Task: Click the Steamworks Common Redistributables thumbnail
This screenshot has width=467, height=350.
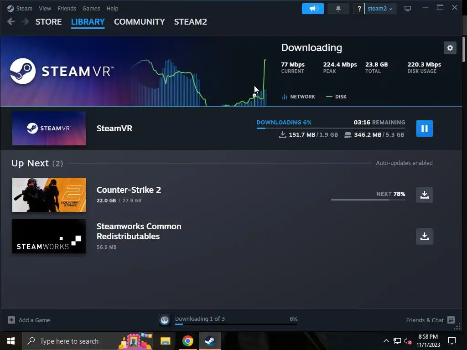Action: 49,237
